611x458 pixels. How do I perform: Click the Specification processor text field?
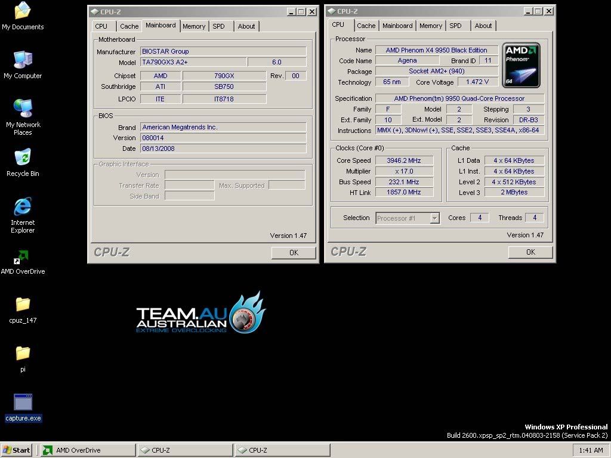459,98
